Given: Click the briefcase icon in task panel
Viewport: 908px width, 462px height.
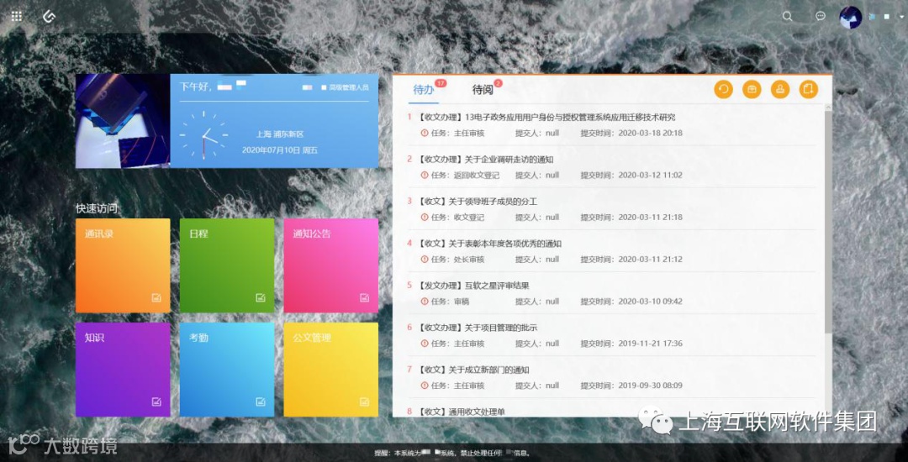Looking at the screenshot, I should click(752, 89).
